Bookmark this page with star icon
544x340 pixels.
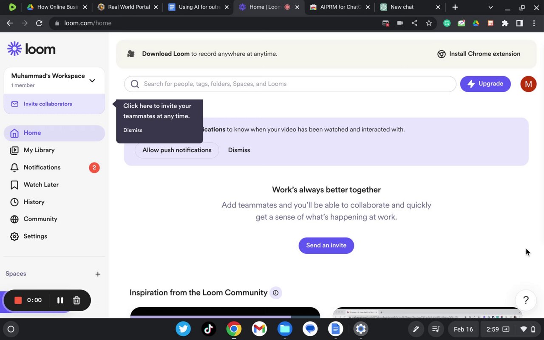click(429, 23)
